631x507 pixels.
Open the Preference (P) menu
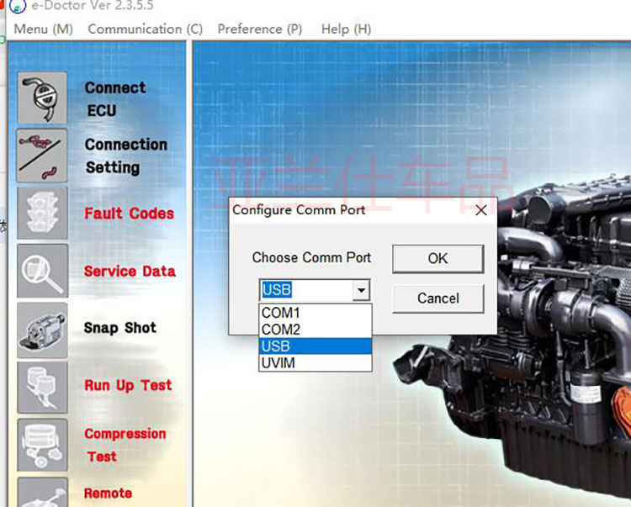pos(260,29)
